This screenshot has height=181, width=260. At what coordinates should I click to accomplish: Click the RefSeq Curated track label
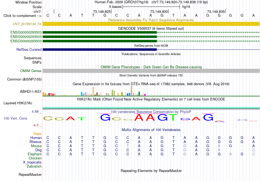29,49
